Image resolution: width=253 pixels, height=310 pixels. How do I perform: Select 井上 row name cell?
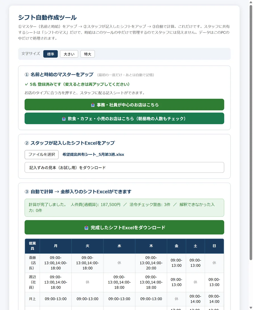tap(32, 299)
